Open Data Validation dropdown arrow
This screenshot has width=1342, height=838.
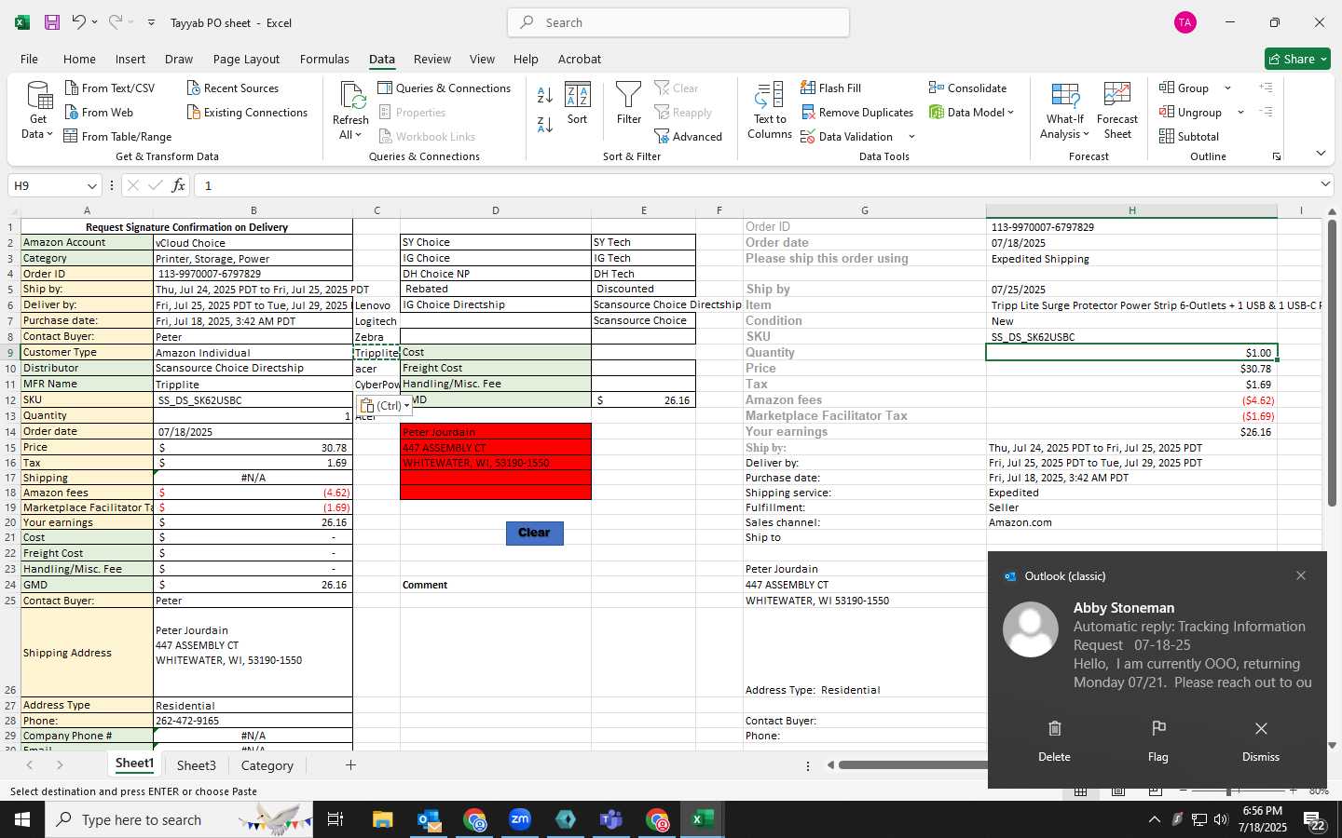pyautogui.click(x=911, y=136)
